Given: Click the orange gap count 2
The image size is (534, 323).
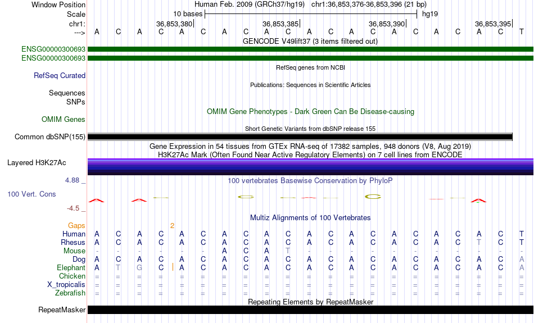Looking at the screenshot, I should pos(173,226).
